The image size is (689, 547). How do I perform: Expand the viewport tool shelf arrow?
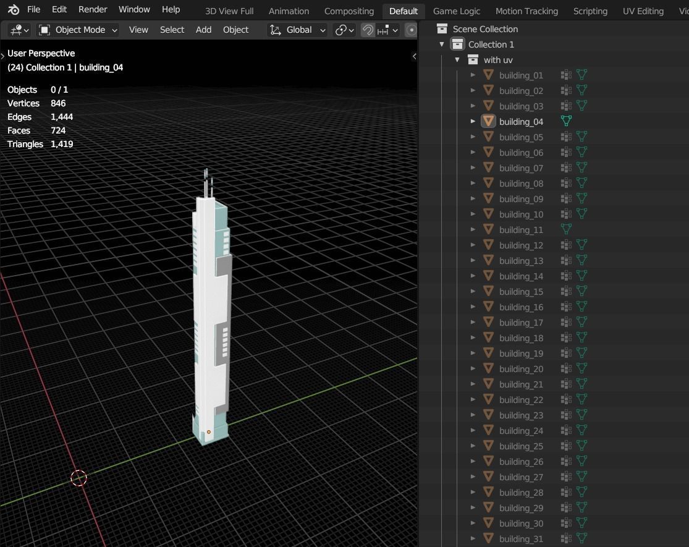pos(2,56)
